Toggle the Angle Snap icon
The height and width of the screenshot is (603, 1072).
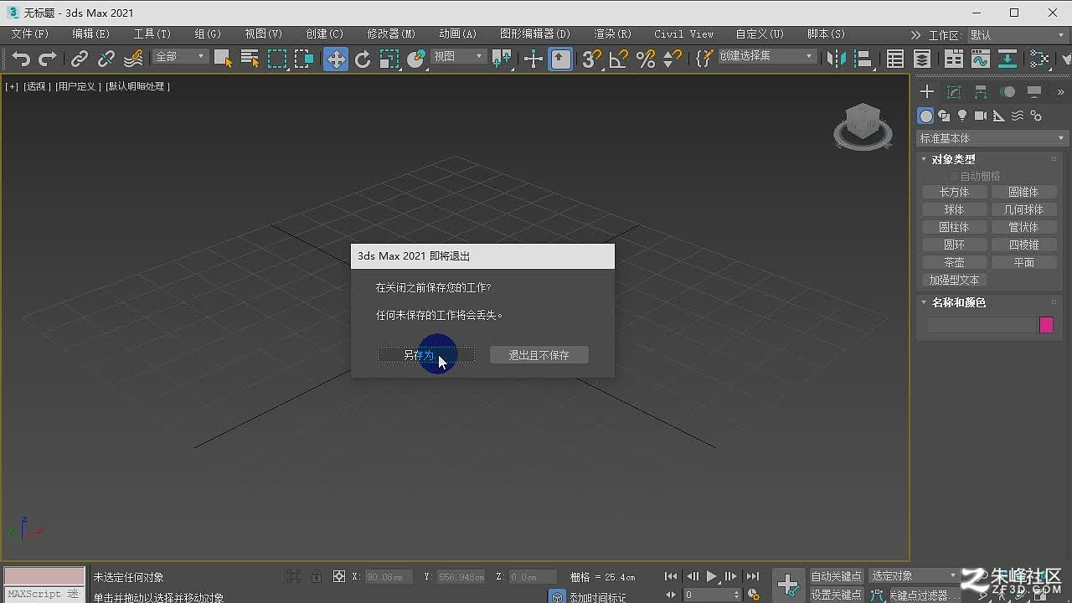tap(618, 59)
